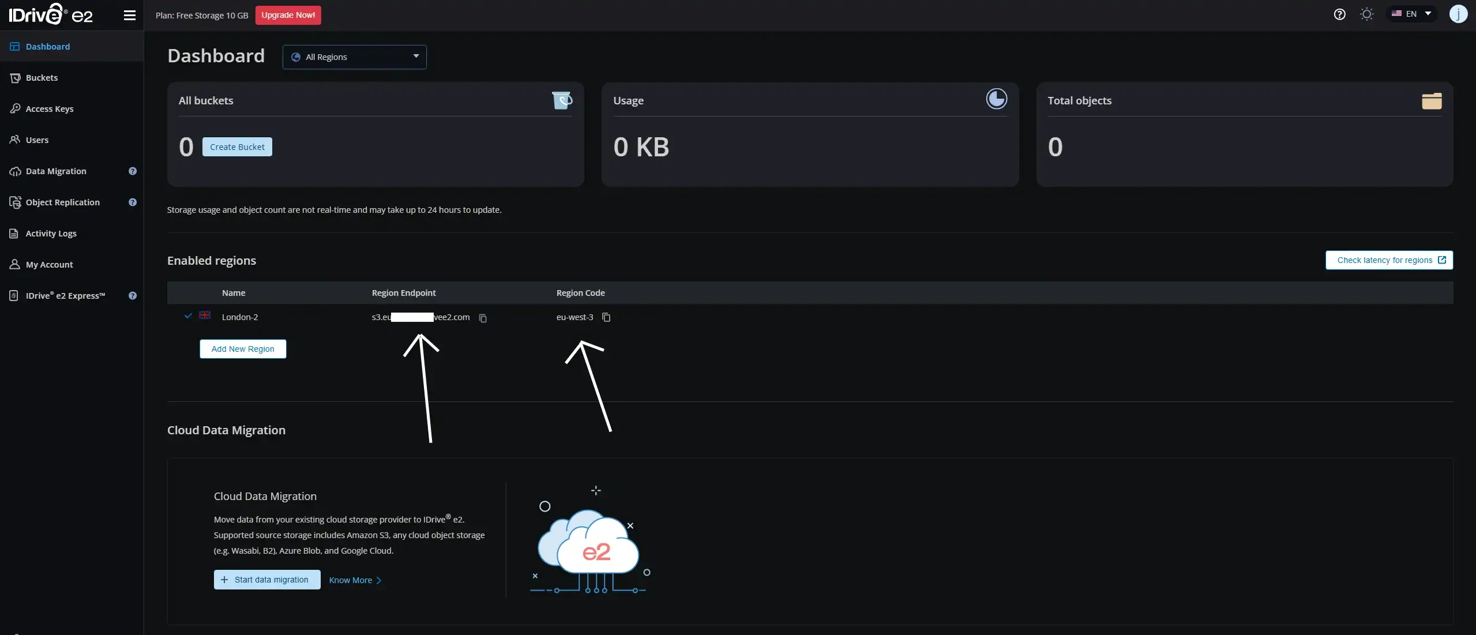1476x635 pixels.
Task: Click the help icon beside Object Replication
Action: [133, 202]
